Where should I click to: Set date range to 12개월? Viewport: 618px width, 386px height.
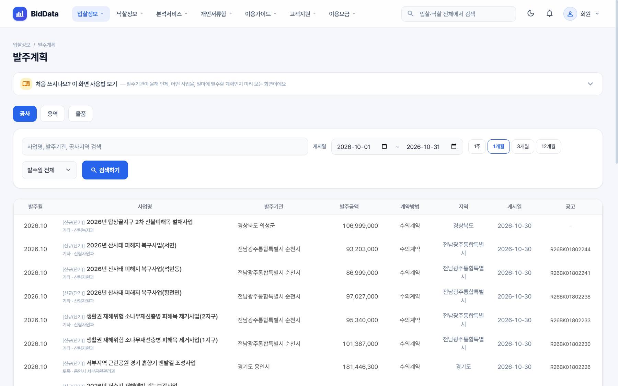[548, 147]
